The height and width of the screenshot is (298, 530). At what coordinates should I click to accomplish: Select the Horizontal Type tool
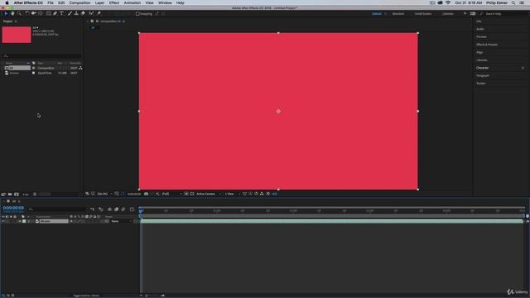tap(62, 13)
